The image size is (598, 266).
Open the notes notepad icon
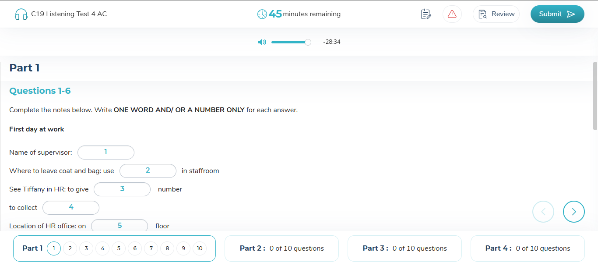pos(426,14)
